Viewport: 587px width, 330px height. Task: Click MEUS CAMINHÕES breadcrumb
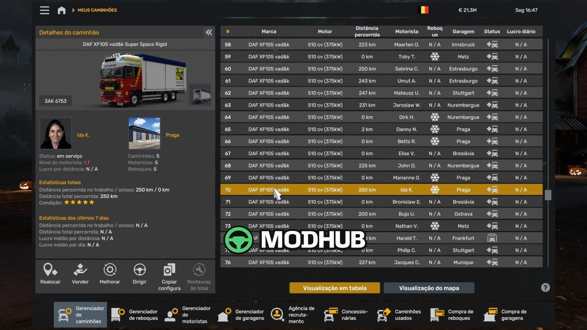(97, 10)
